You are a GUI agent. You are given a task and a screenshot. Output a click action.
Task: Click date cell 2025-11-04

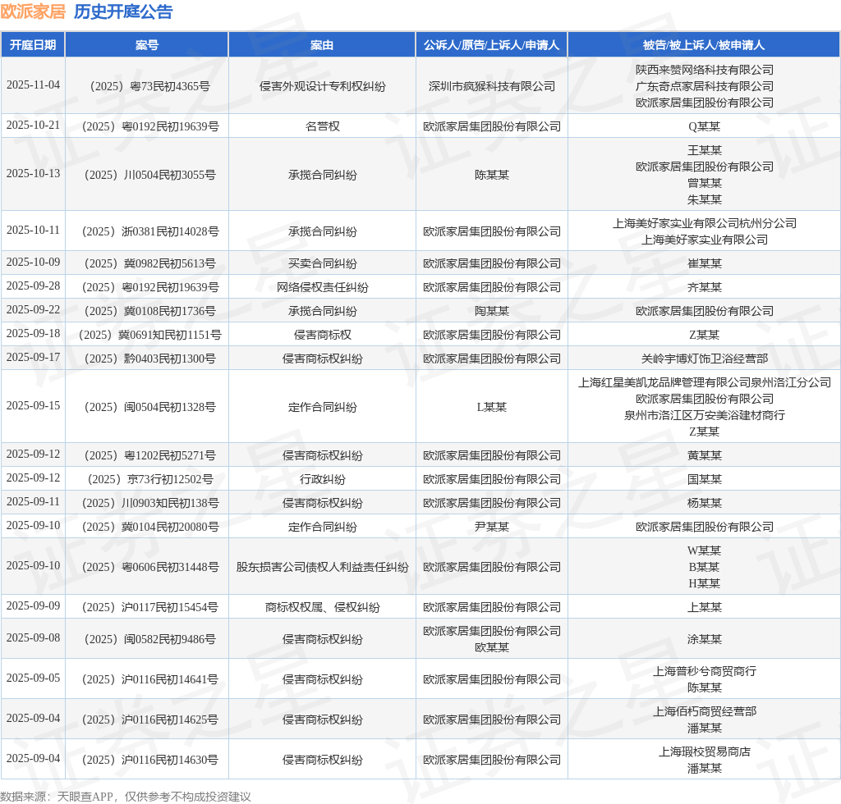pos(33,85)
